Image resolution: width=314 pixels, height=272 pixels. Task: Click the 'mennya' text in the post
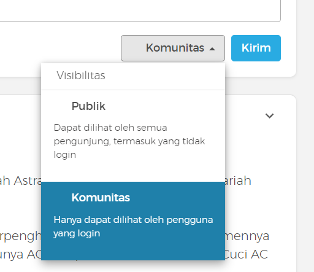247,236
